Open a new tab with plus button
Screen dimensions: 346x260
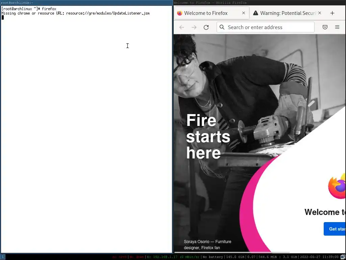332,13
